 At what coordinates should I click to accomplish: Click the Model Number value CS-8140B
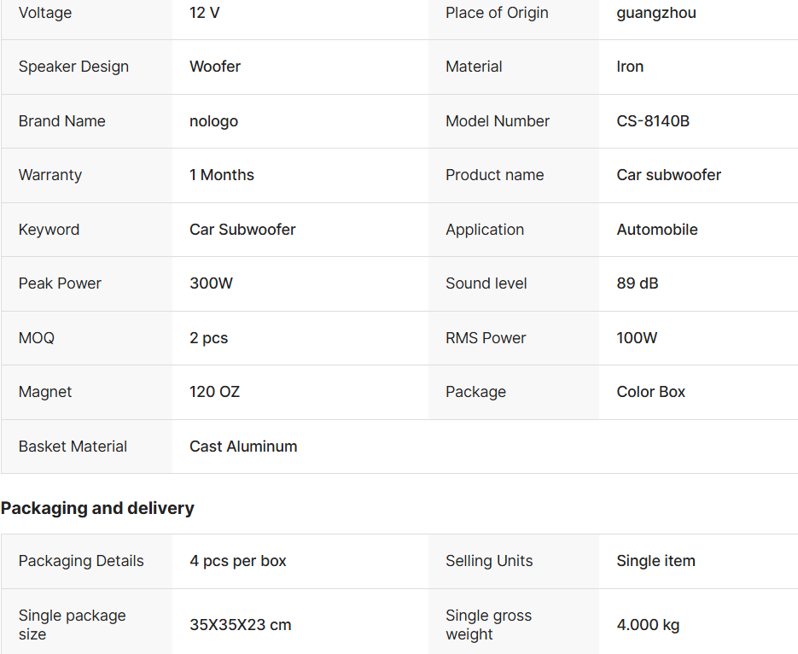pyautogui.click(x=653, y=121)
